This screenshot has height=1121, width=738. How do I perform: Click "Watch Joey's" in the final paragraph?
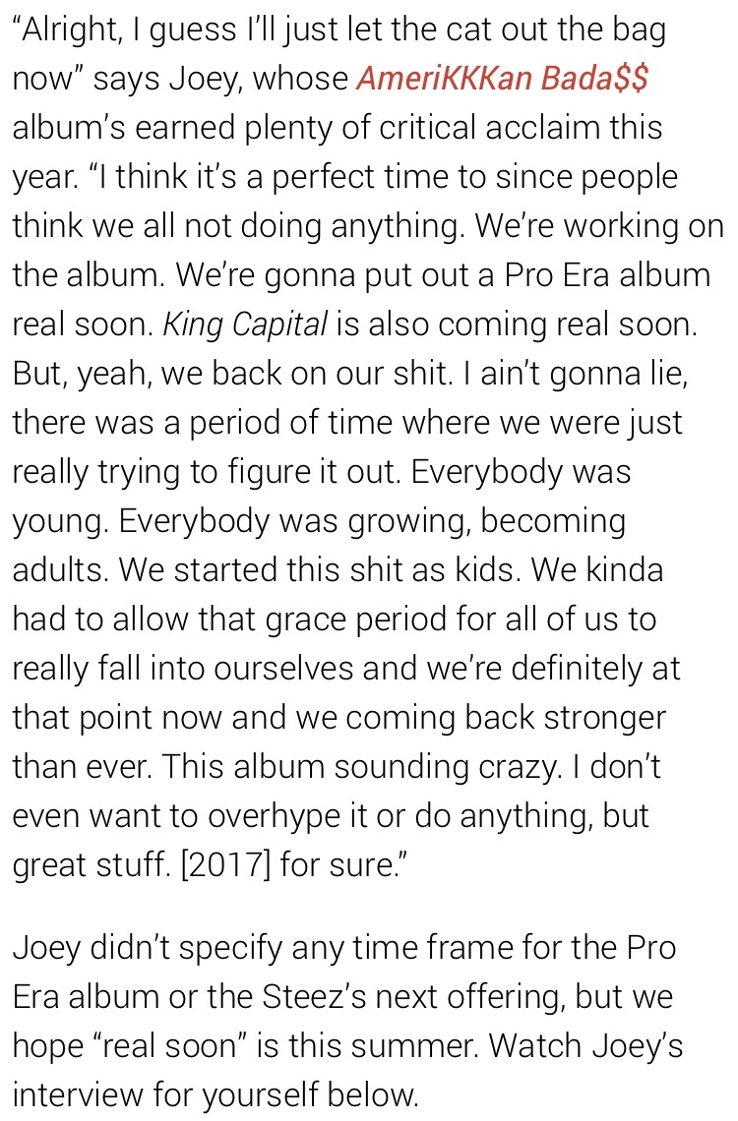point(585,1046)
